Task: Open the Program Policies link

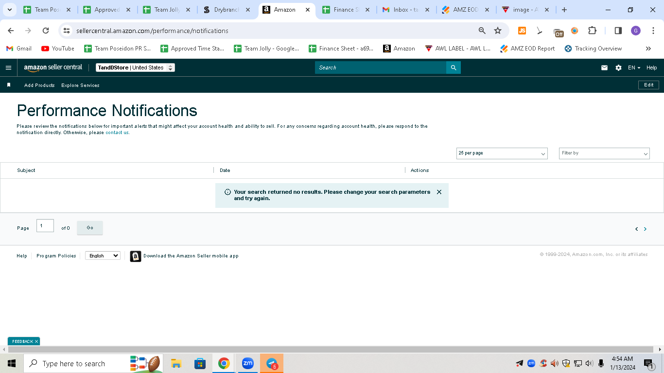Action: 56,256
